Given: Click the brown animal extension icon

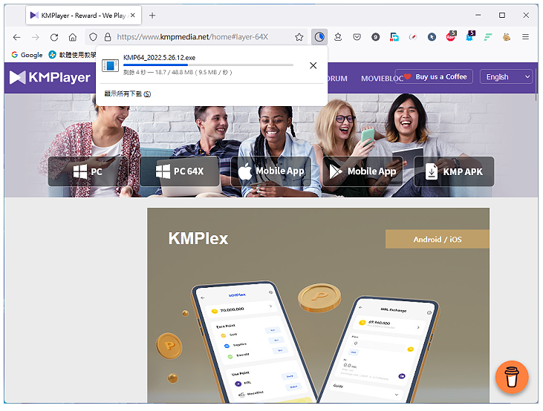Looking at the screenshot, I should coord(507,37).
